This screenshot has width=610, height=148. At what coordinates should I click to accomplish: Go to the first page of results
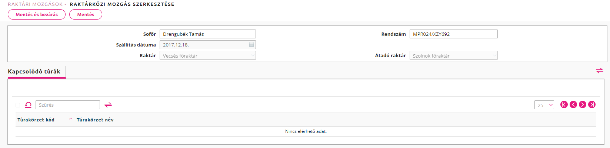pyautogui.click(x=564, y=104)
